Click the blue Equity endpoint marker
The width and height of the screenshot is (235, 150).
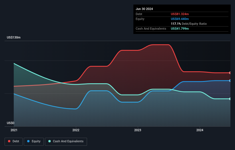tap(230, 81)
